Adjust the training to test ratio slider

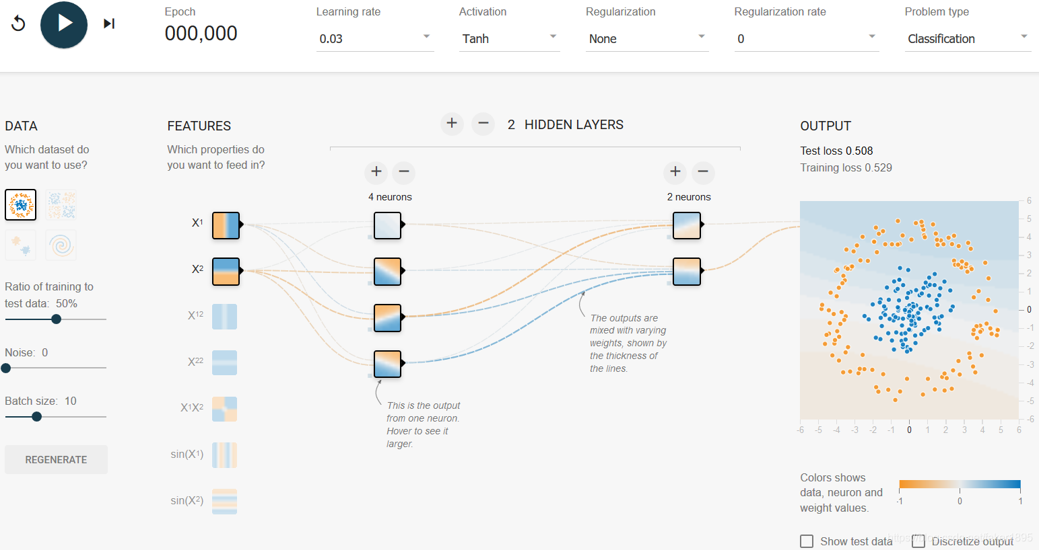tap(57, 319)
